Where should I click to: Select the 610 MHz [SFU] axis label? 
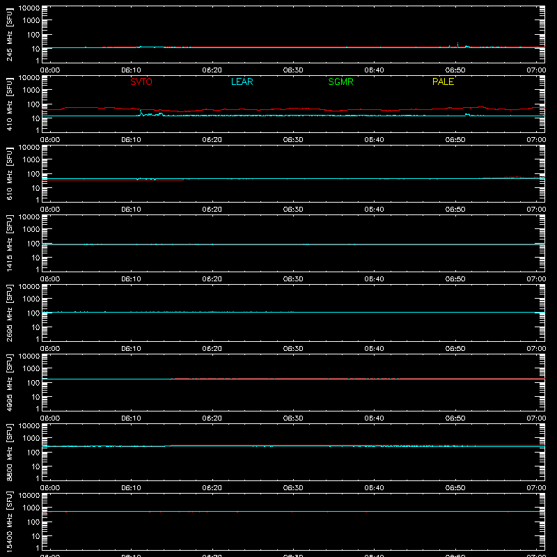click(9, 174)
